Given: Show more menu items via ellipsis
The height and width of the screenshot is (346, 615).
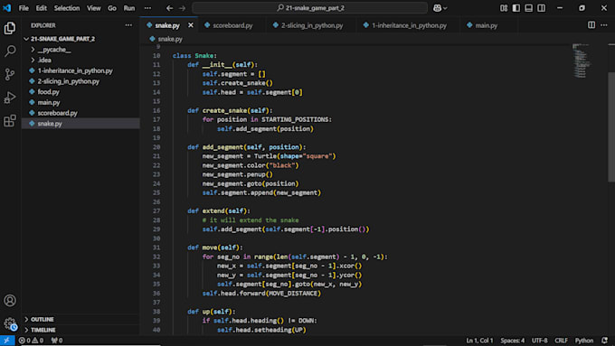Looking at the screenshot, I should tap(147, 8).
